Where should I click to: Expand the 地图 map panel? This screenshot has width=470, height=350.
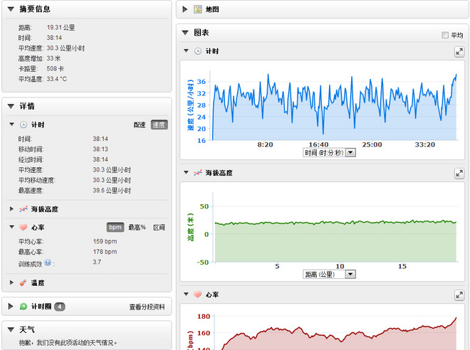tap(185, 9)
